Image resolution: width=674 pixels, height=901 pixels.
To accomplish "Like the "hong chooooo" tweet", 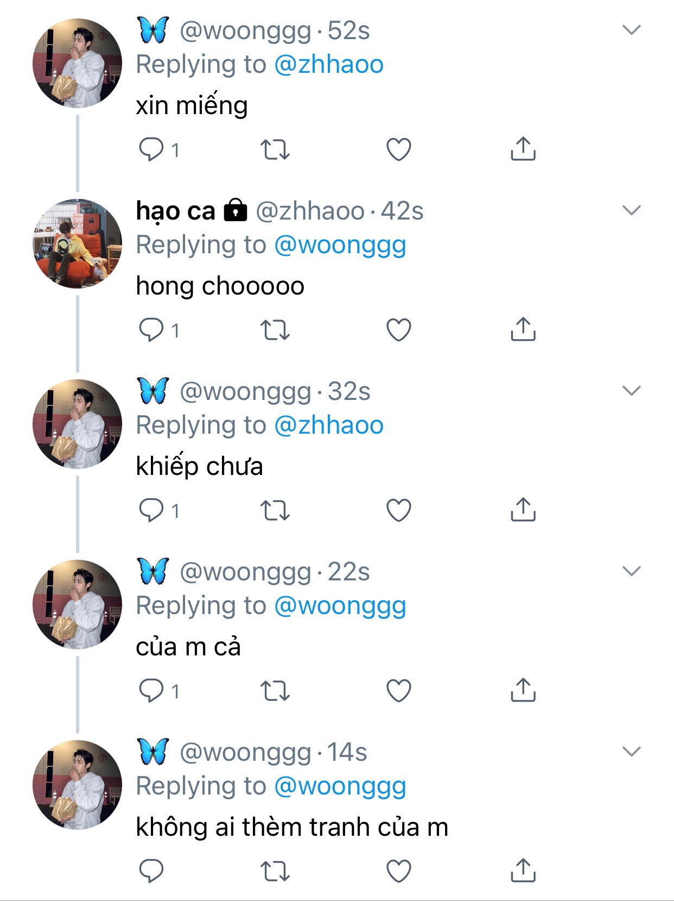I will click(x=398, y=330).
